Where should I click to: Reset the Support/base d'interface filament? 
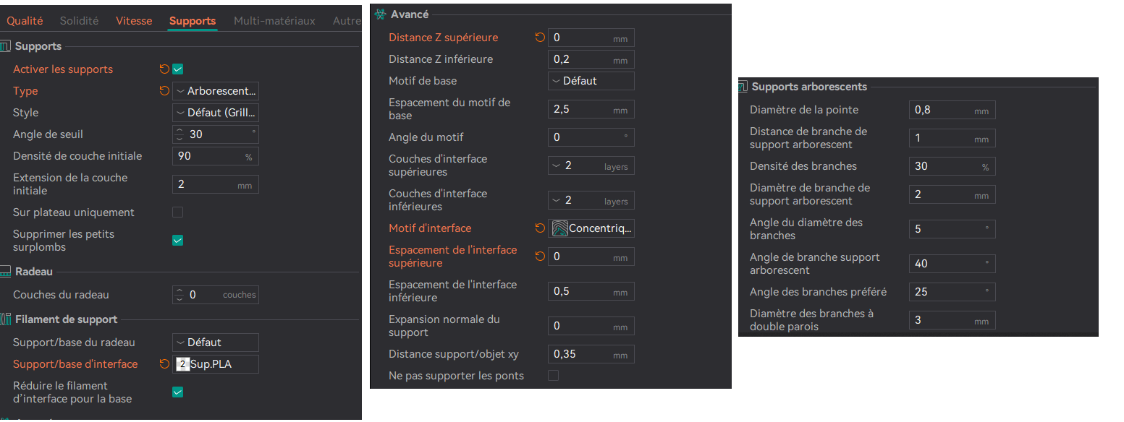[164, 364]
